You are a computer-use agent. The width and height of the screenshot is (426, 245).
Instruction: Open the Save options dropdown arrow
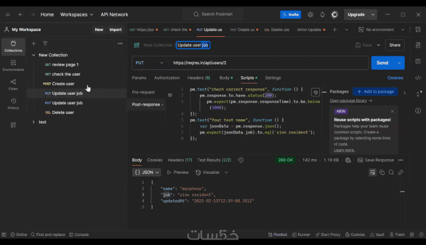(x=379, y=45)
